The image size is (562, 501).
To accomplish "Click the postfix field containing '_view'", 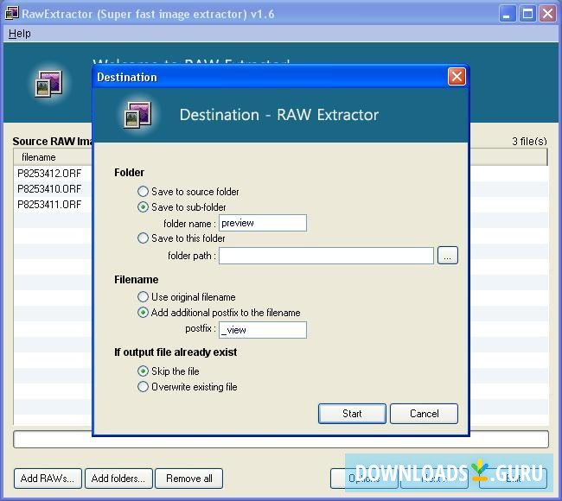I will 263,330.
